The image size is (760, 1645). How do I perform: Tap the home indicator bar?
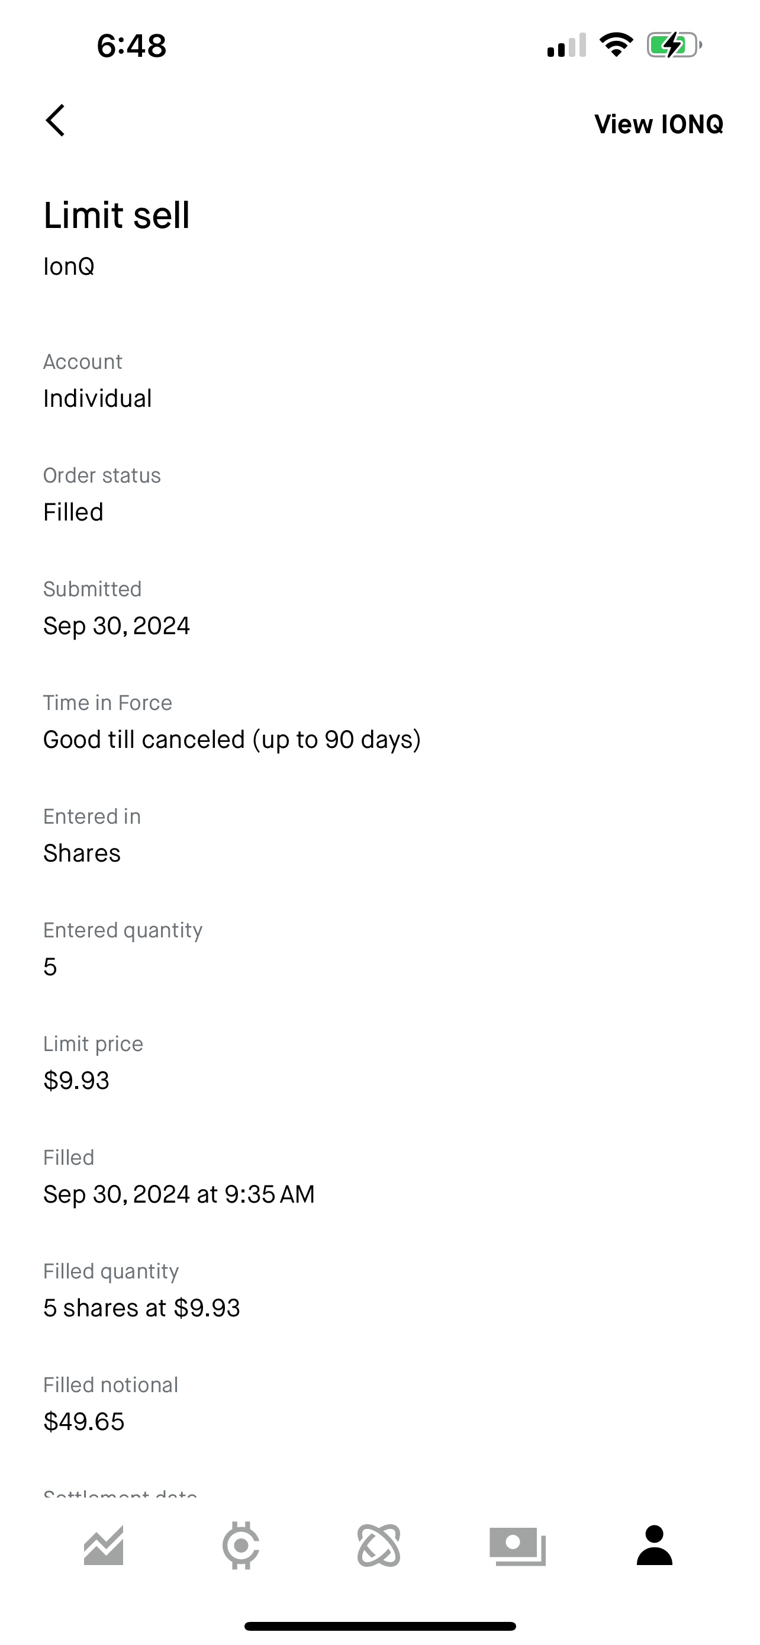click(x=379, y=1626)
